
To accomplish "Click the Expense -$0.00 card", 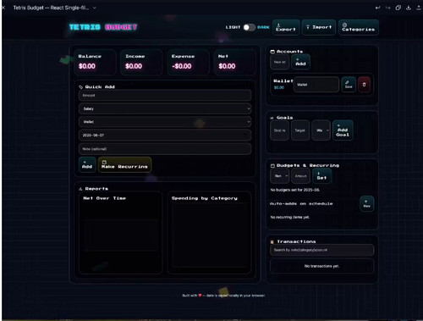I will pyautogui.click(x=188, y=62).
